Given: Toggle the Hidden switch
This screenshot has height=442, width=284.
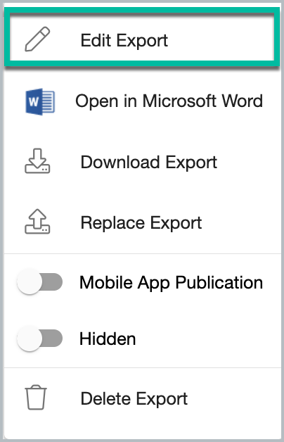Looking at the screenshot, I should (39, 338).
